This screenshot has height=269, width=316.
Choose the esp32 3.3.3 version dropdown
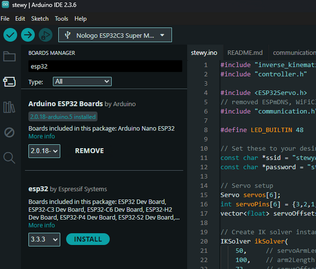pos(44,239)
